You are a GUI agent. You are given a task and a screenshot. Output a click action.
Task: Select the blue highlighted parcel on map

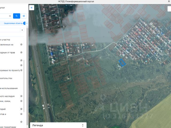[122, 63]
